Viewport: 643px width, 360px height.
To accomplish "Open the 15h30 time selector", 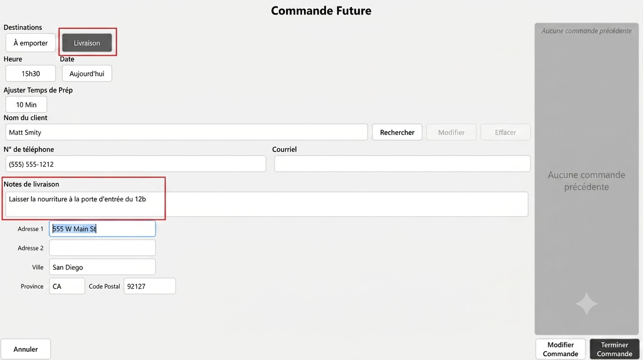I will point(30,74).
